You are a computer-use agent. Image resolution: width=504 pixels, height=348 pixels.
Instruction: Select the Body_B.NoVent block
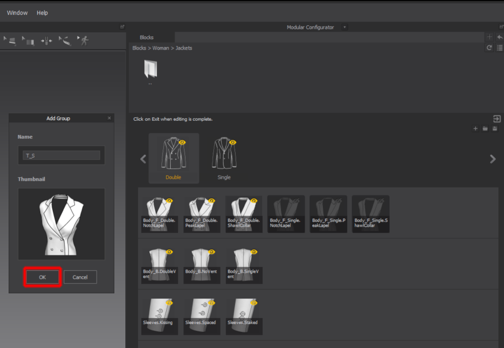pos(202,265)
